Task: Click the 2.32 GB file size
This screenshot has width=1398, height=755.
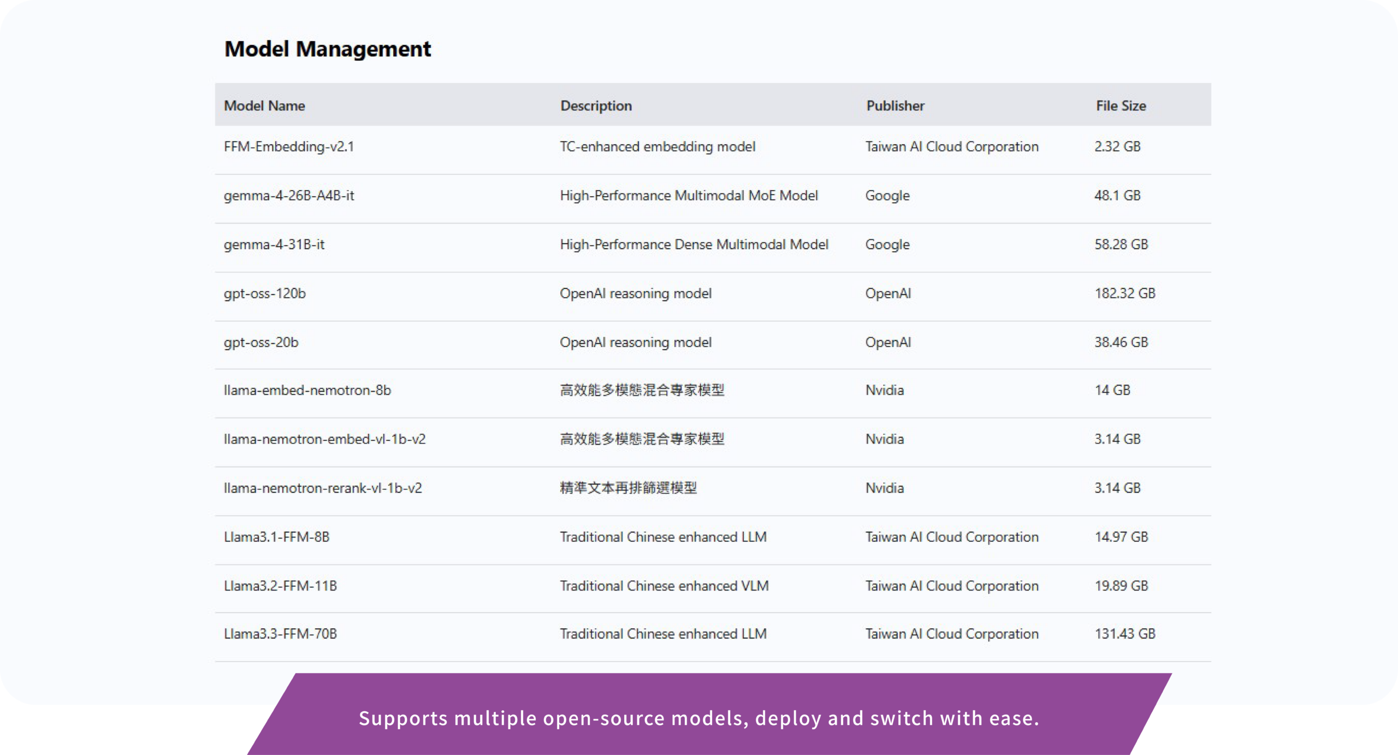Action: (x=1117, y=146)
